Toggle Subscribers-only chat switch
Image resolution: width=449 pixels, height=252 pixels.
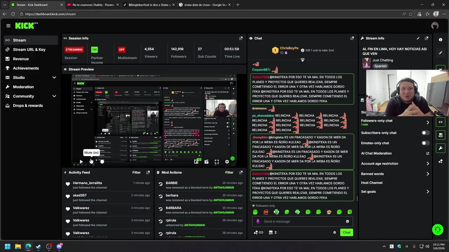point(425,133)
